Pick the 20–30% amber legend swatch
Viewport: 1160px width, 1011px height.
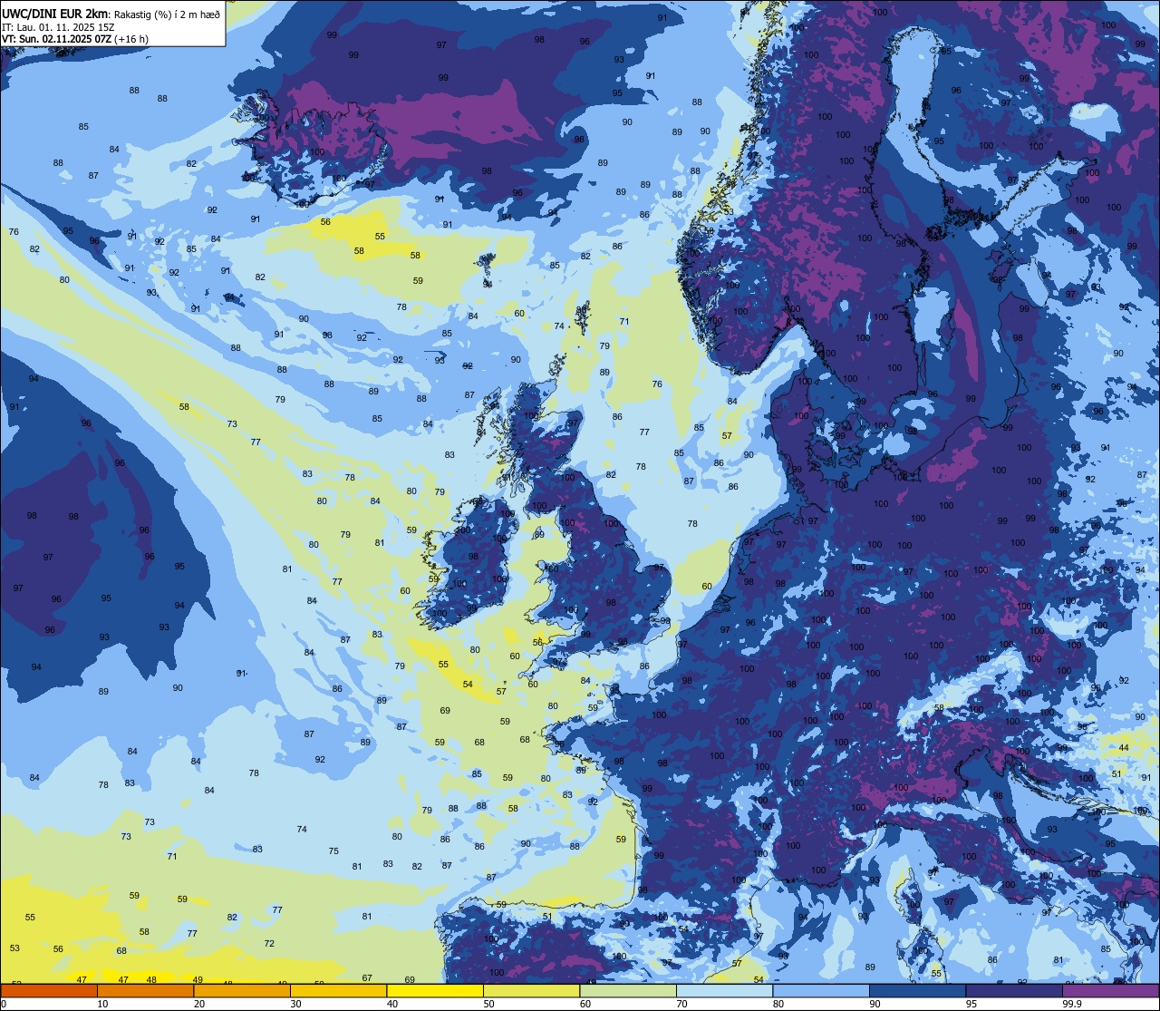click(x=242, y=990)
